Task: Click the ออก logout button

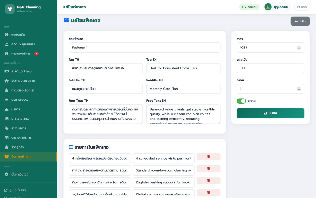Action: pyautogui.click(x=302, y=7)
